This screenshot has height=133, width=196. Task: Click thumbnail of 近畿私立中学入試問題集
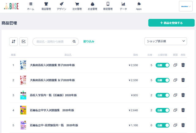pos(23,110)
